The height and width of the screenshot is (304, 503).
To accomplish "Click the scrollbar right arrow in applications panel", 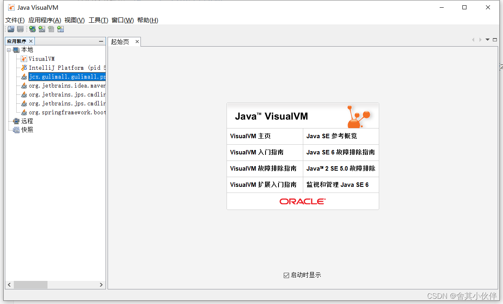I will 101,285.
